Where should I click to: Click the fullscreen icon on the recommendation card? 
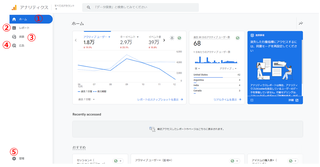tap(252, 100)
